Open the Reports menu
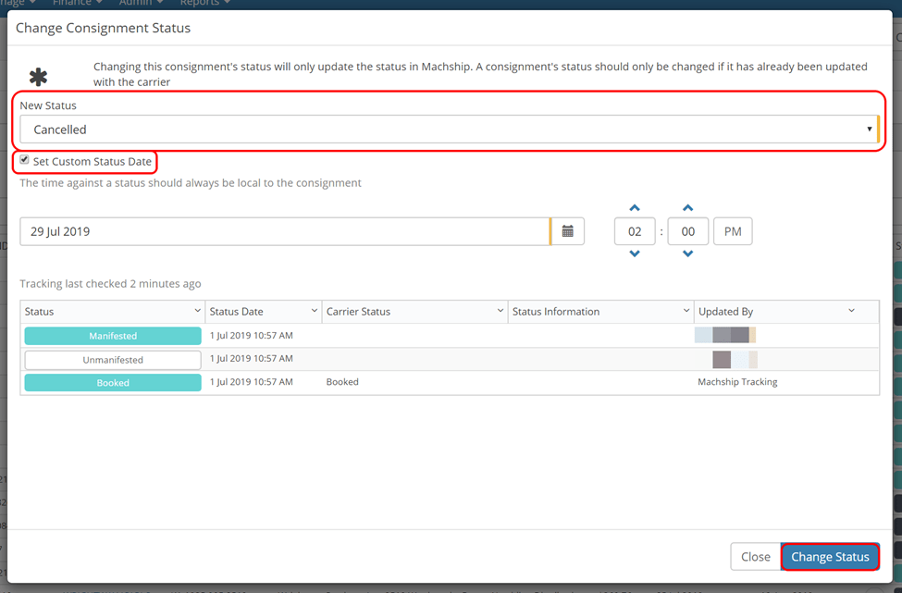 [200, 3]
